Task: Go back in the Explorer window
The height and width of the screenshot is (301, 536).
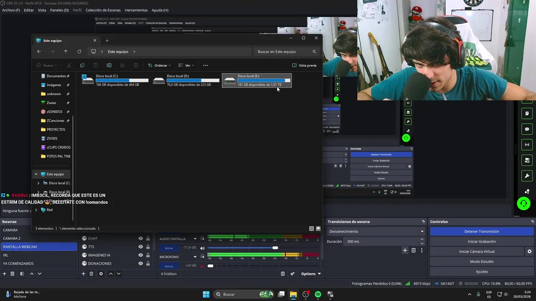Action: click(x=39, y=51)
